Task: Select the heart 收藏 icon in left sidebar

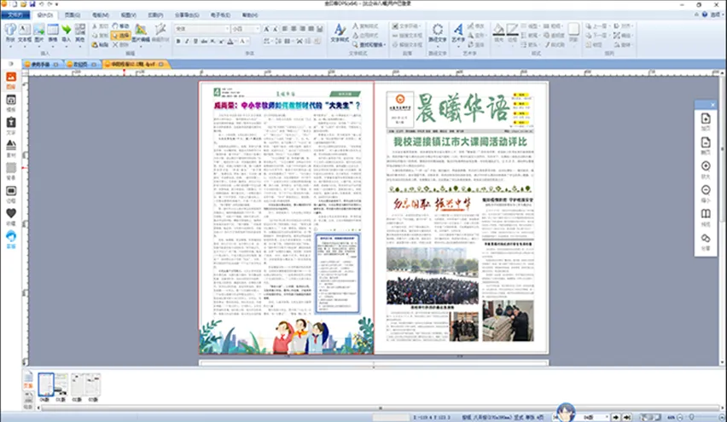Action: [x=11, y=212]
